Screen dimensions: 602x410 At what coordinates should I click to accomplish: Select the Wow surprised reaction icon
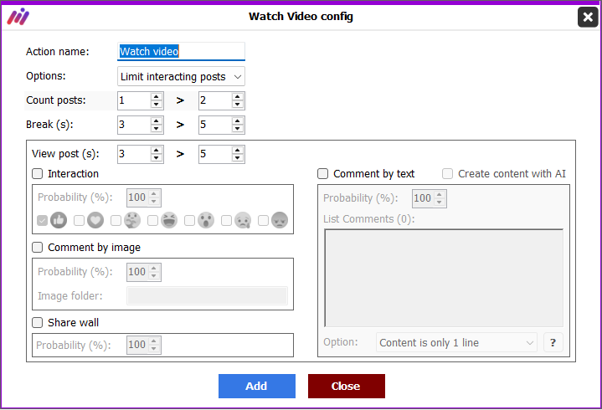206,221
